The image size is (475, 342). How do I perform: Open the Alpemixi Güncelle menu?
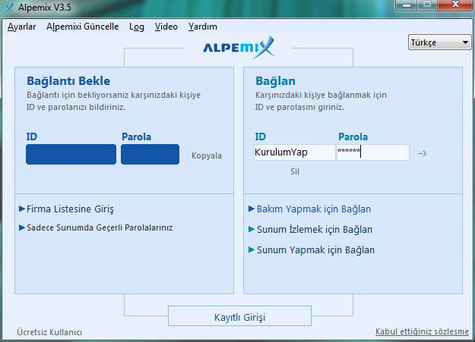pyautogui.click(x=82, y=27)
